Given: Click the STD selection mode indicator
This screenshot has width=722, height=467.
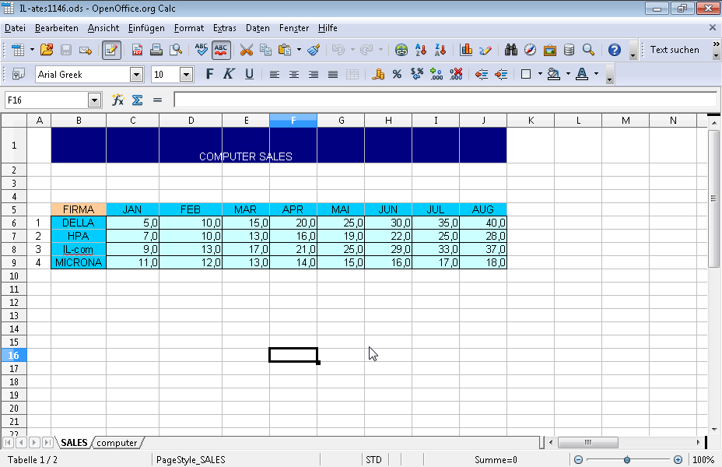Looking at the screenshot, I should tap(374, 460).
